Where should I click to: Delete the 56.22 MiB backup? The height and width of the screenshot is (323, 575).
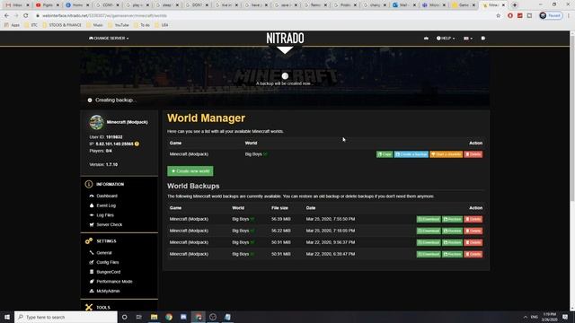[473, 231]
